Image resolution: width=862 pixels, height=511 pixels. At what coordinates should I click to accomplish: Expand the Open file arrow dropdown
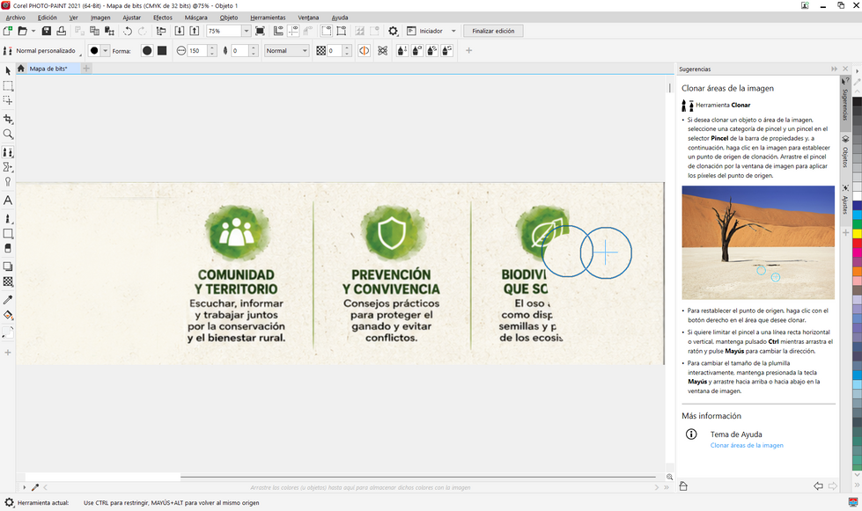33,31
